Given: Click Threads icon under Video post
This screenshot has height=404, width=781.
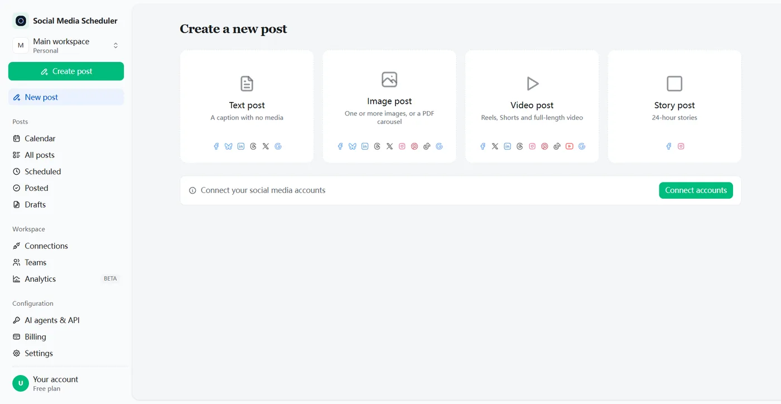Looking at the screenshot, I should click(520, 146).
